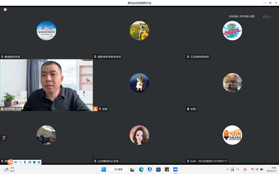
Task: Select the 济宁学院-刘军 video tile
Action: click(x=46, y=84)
